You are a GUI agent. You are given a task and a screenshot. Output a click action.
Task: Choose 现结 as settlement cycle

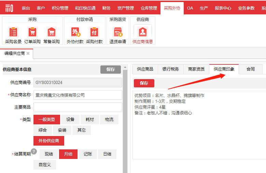coord(49,154)
